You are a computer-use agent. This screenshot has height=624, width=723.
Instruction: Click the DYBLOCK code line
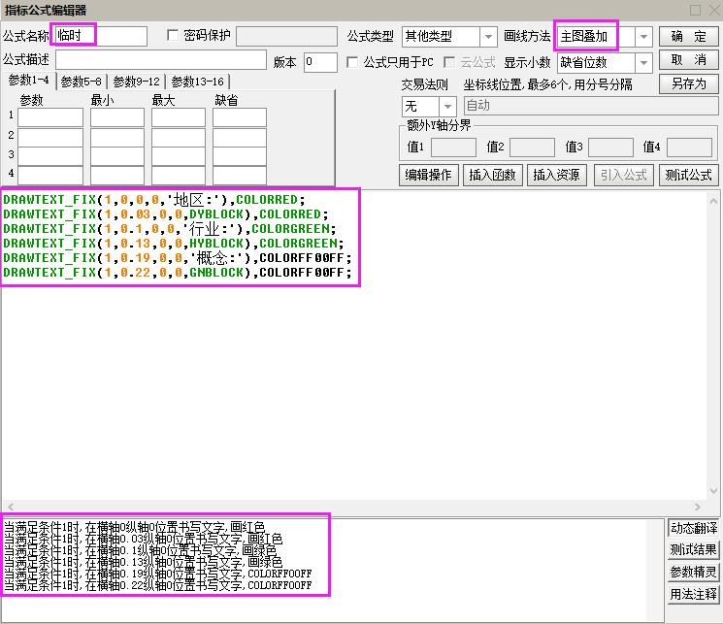[x=166, y=214]
